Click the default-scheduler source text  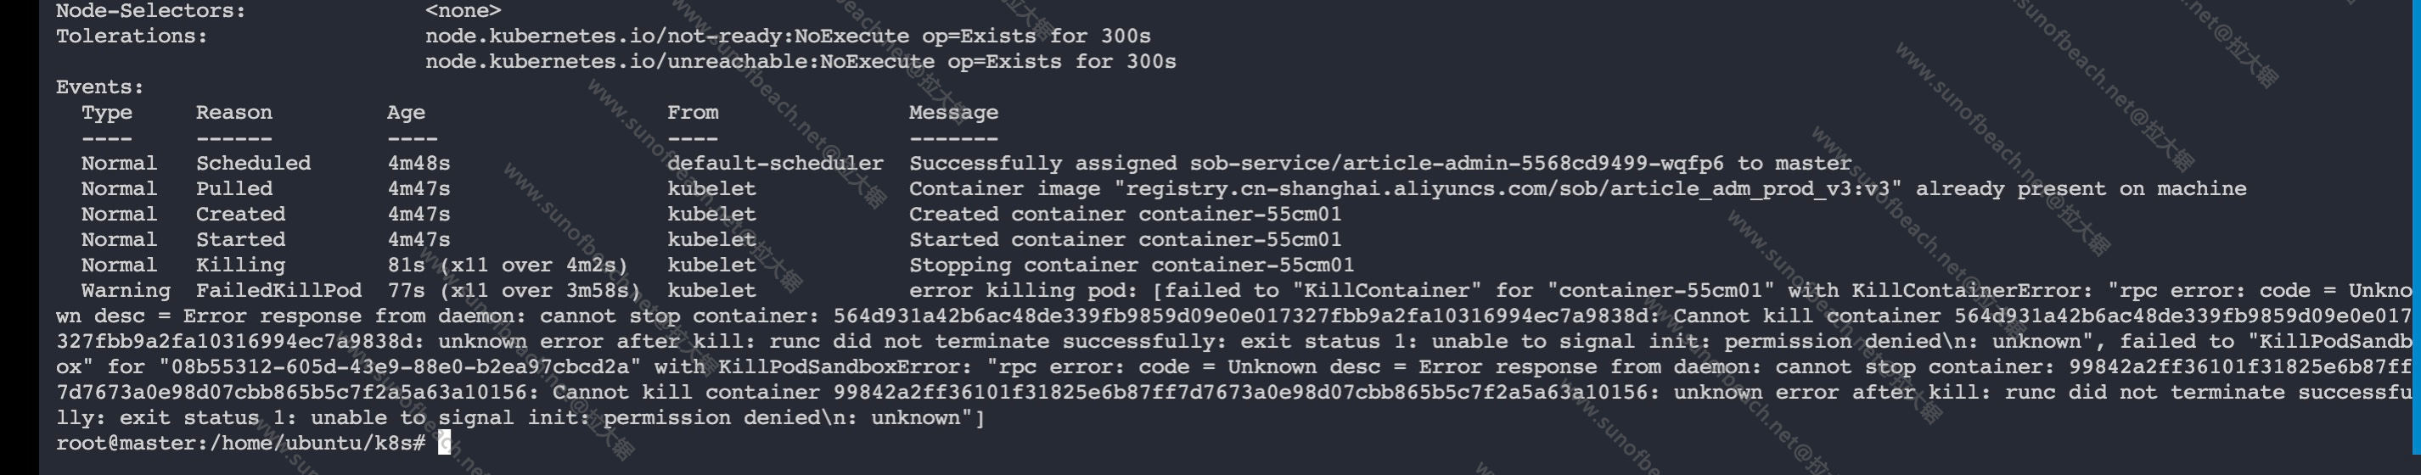[x=775, y=164]
